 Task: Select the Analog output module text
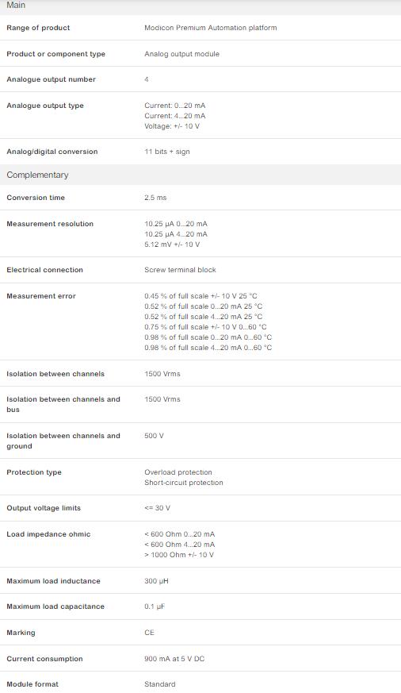tap(181, 54)
